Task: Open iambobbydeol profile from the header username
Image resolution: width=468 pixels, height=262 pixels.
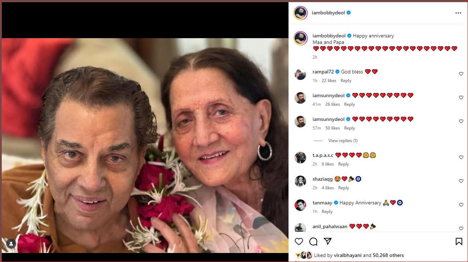Action: coord(328,13)
